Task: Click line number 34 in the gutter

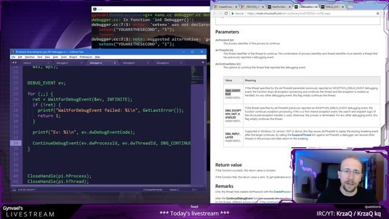Action: [x=16, y=143]
